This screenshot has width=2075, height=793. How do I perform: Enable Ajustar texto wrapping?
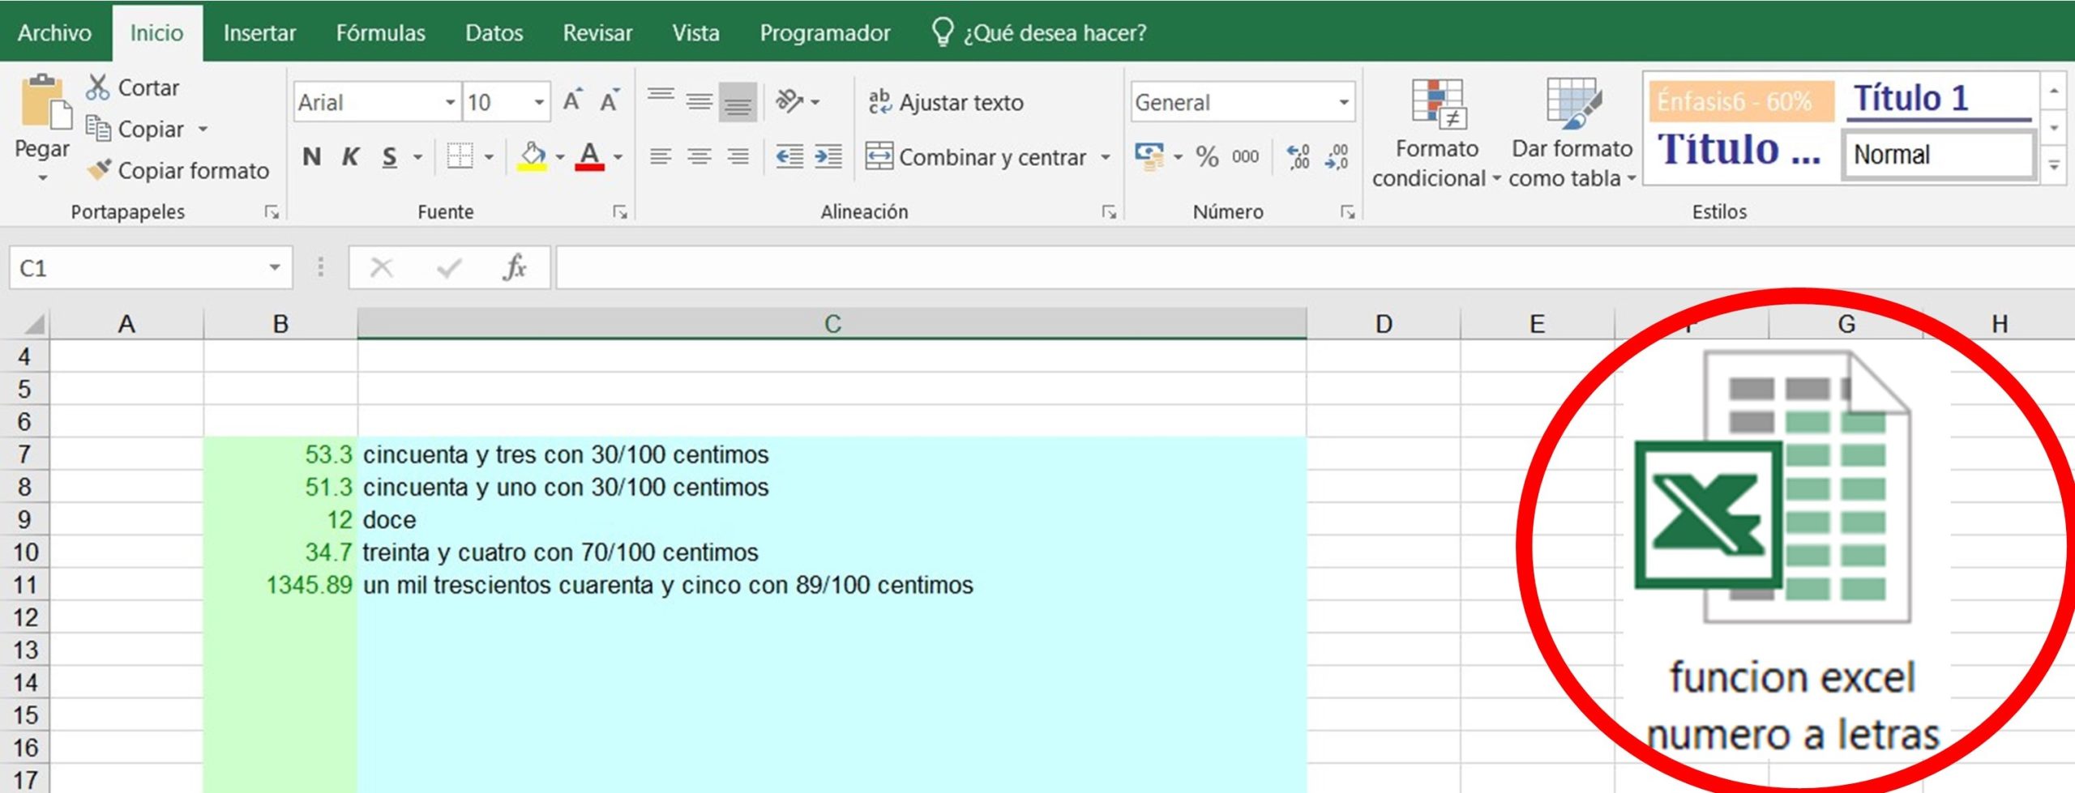pos(945,102)
